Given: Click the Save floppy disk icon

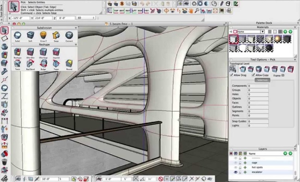Looking at the screenshot, I should click(134, 4).
